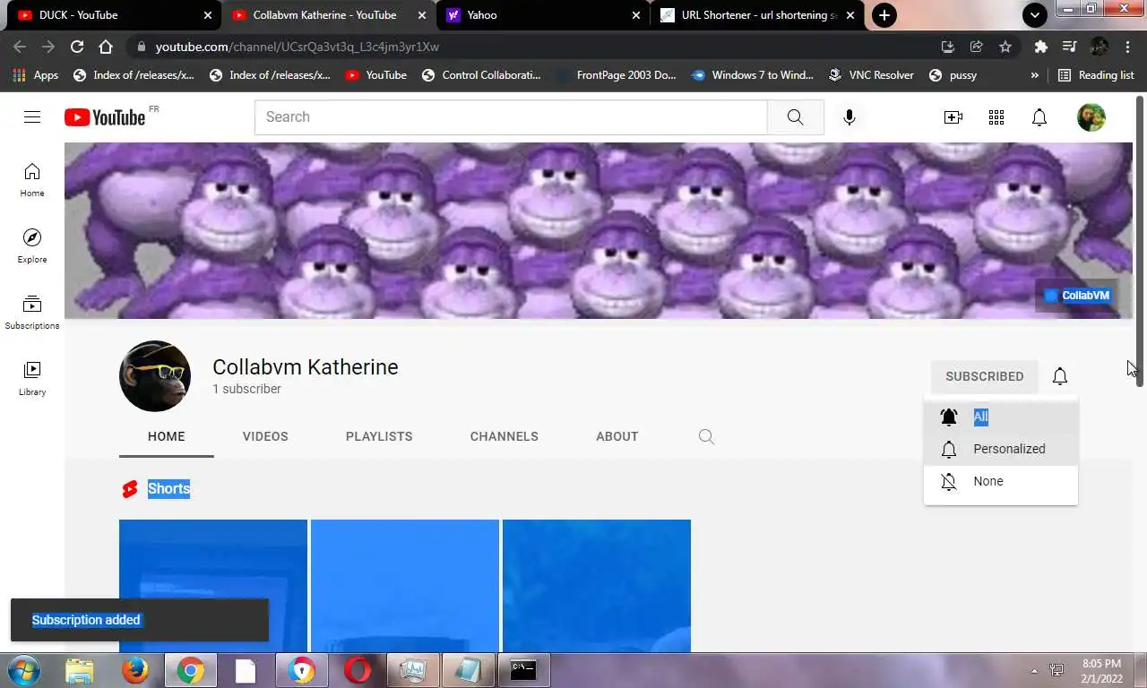This screenshot has width=1147, height=688.
Task: Switch to the ABOUT channel tab
Action: 617,436
